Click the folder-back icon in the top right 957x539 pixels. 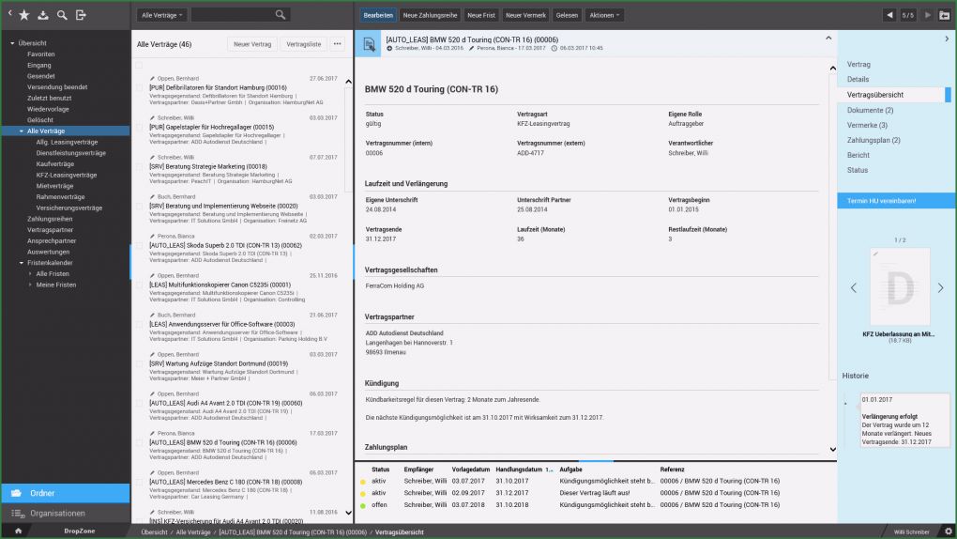944,15
